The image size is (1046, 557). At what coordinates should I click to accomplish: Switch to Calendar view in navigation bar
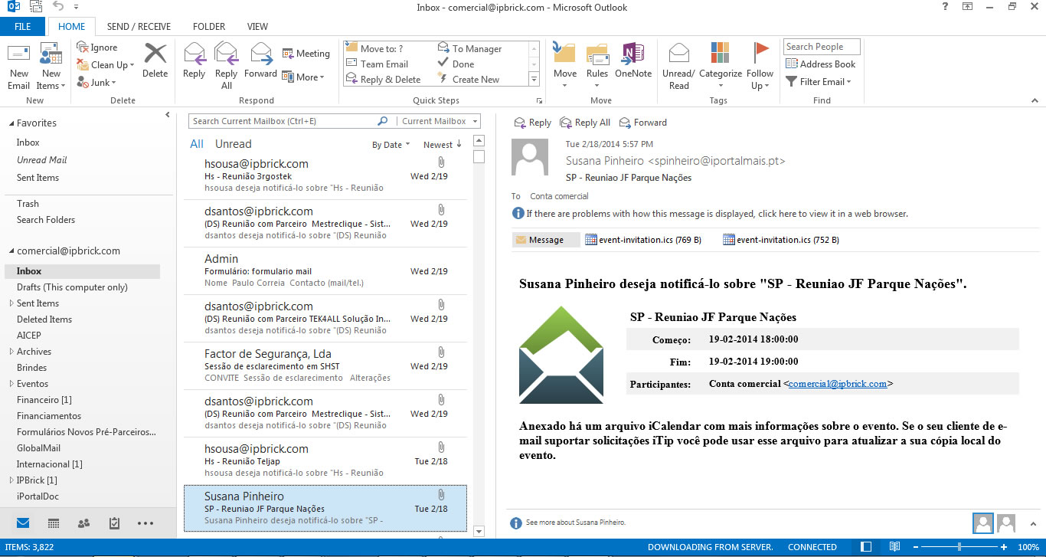click(x=54, y=523)
